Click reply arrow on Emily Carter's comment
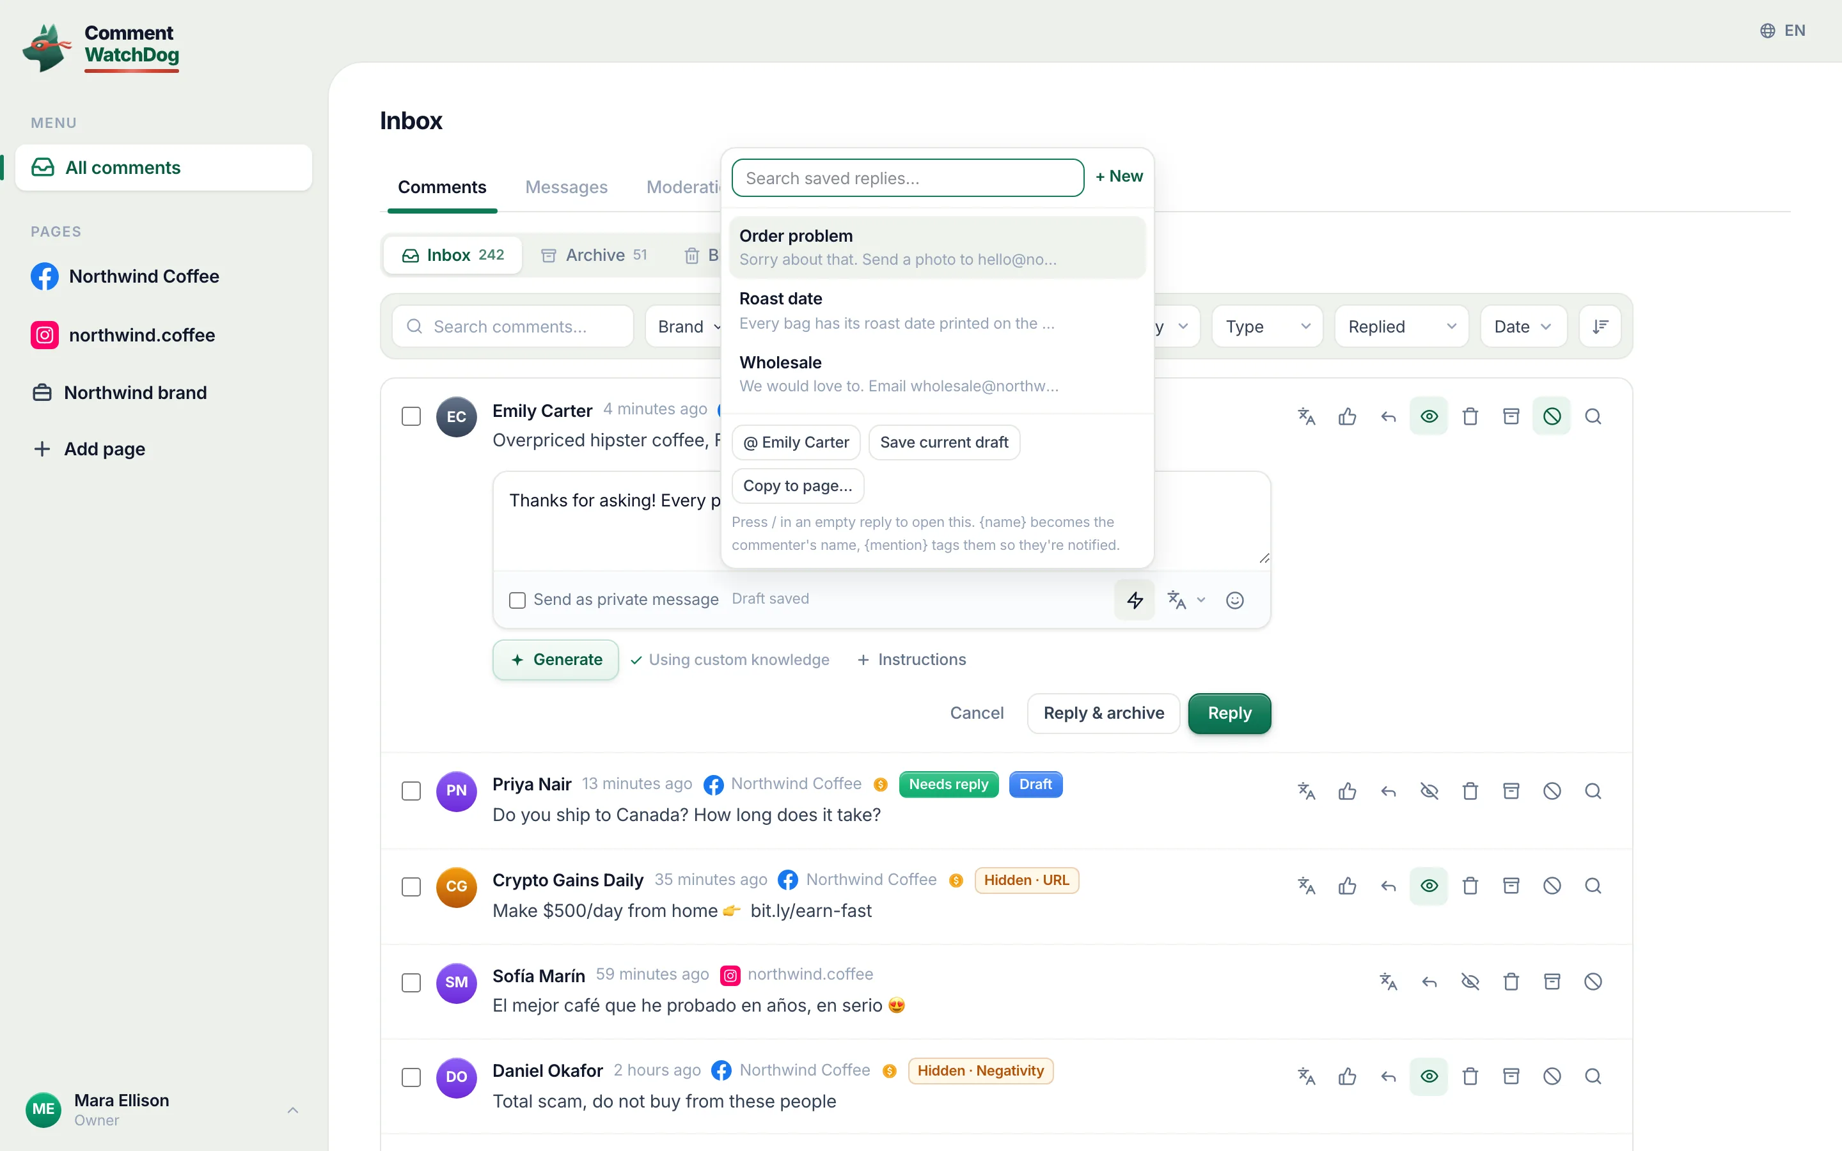 [1389, 416]
